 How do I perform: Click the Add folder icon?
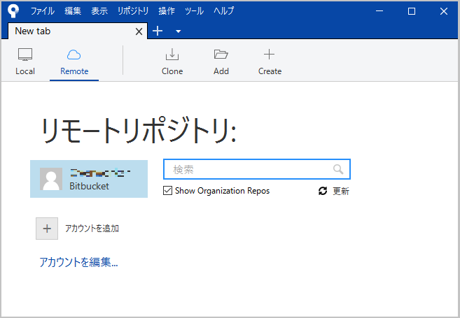[221, 55]
